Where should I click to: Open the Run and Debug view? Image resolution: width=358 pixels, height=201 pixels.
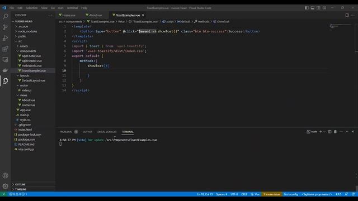[5, 38]
